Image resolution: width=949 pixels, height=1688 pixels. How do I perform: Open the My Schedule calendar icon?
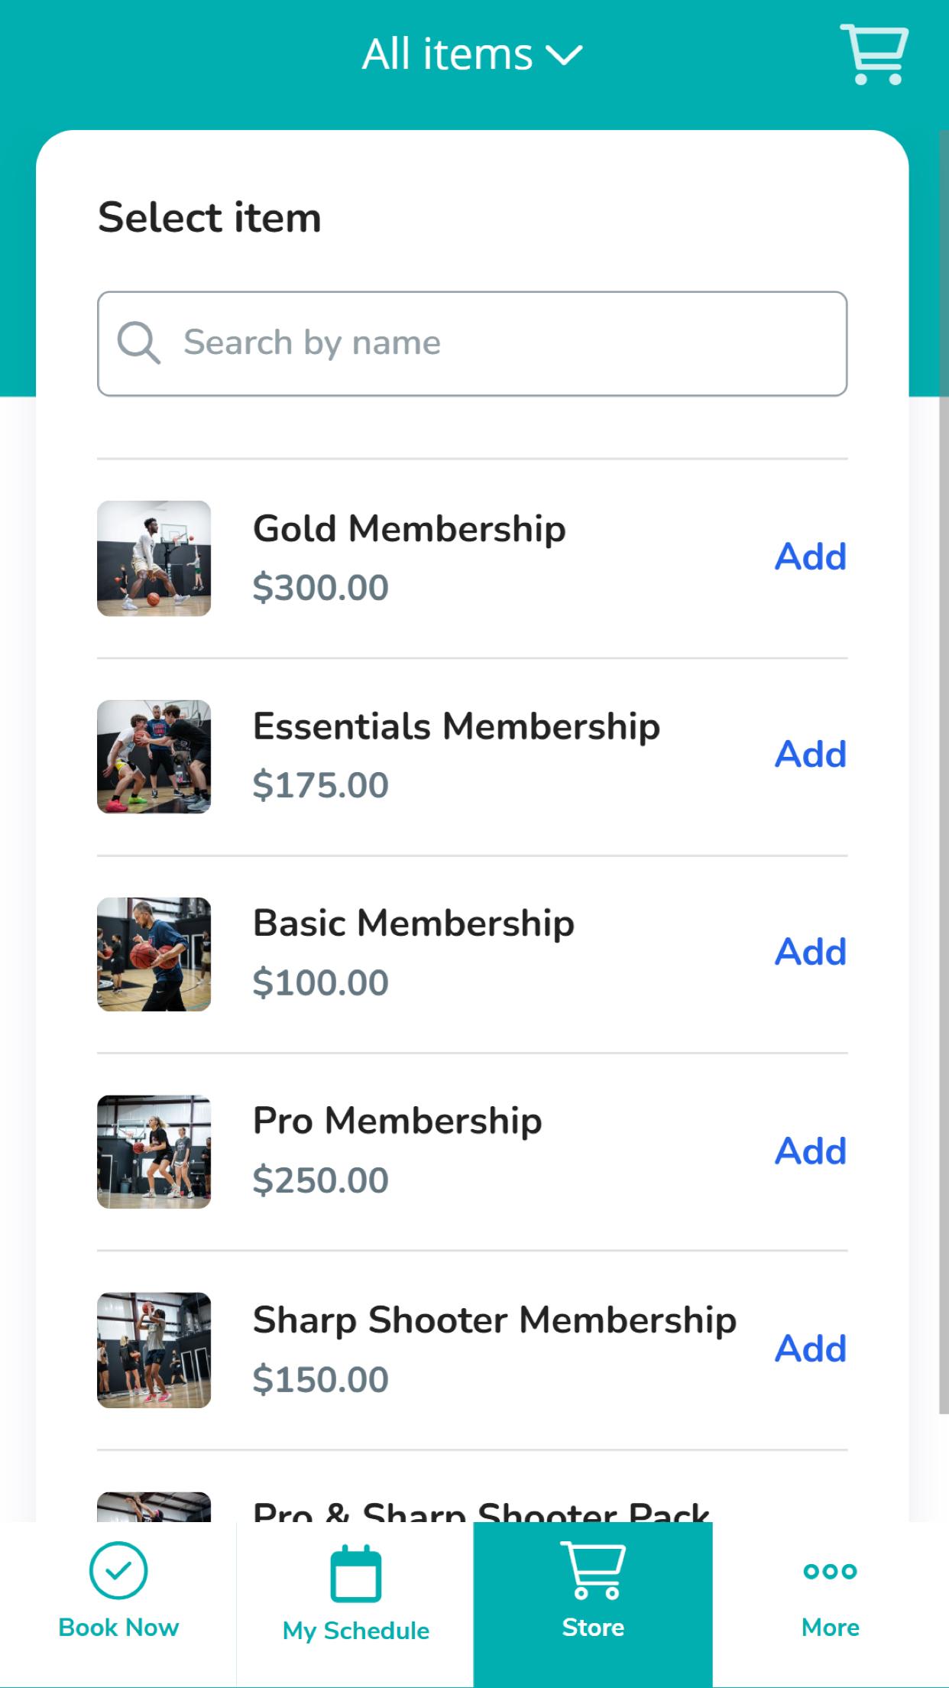(x=355, y=1573)
